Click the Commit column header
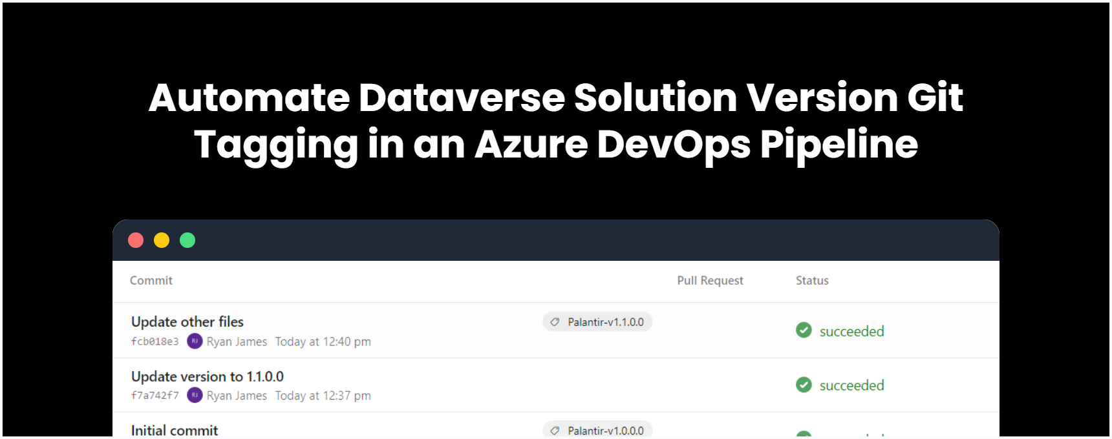Viewport: 1112px width, 439px height. click(x=151, y=280)
